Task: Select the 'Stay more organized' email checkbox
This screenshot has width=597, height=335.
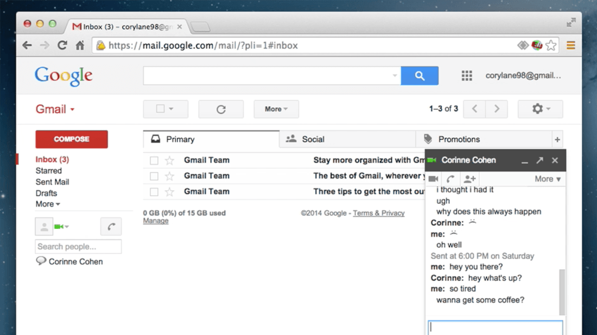Action: [x=154, y=160]
